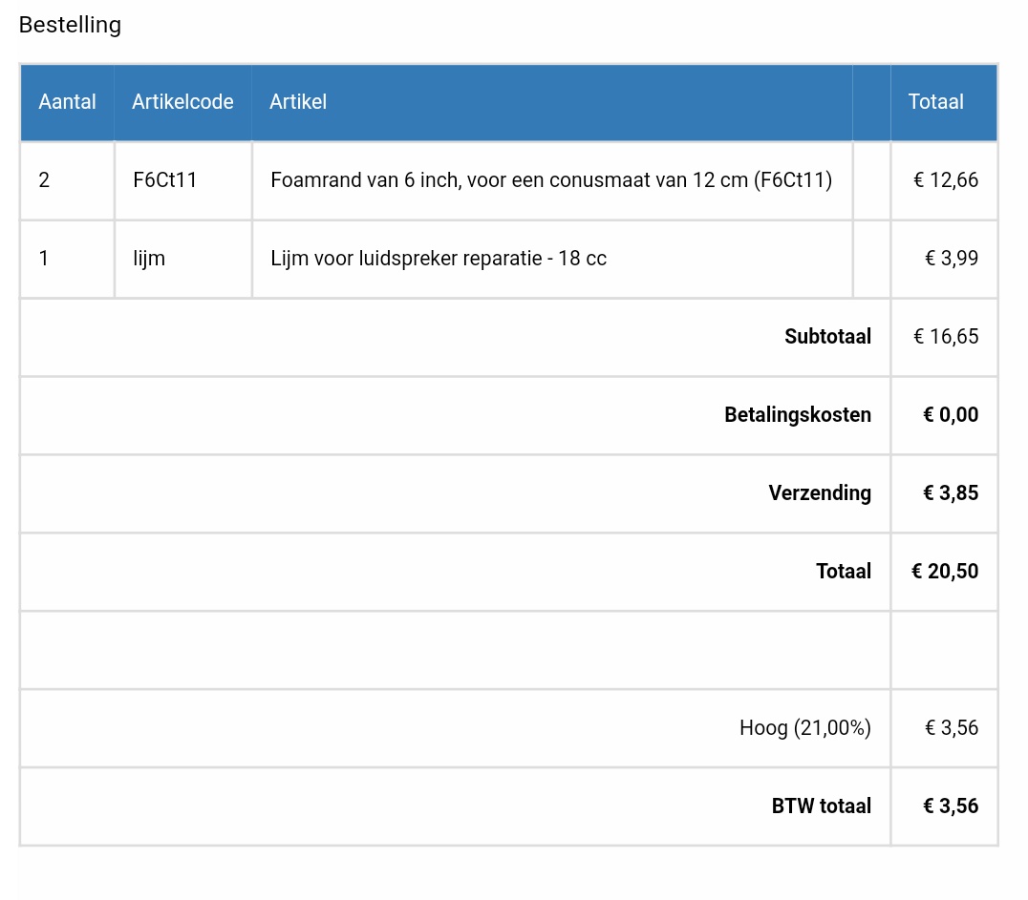The image size is (1028, 900).
Task: Click the Artikelcode column header
Action: point(182,102)
